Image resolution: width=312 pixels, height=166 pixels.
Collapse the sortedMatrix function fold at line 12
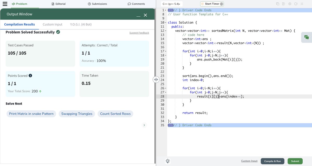pos(166,31)
